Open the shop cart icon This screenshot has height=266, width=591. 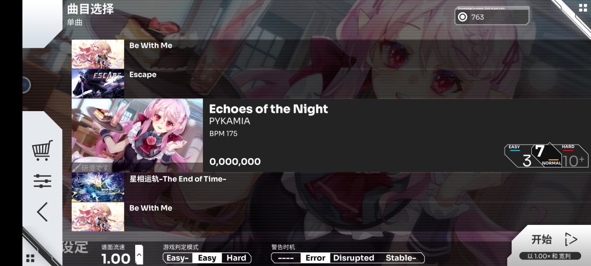[42, 151]
